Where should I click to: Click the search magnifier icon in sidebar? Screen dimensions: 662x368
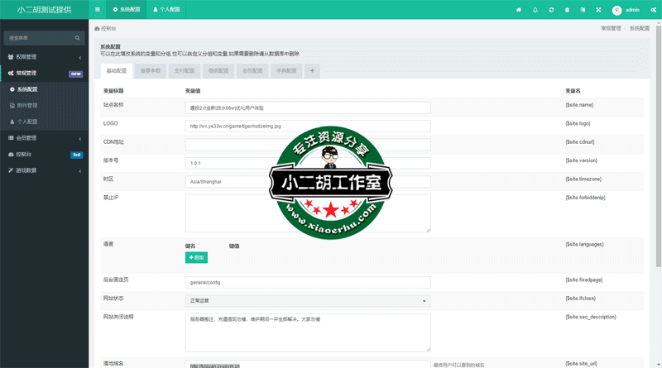pos(78,38)
